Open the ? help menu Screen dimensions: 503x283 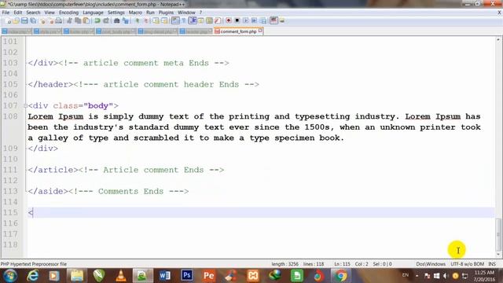[x=201, y=13]
